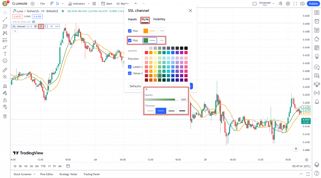
Task: Change the green plot line style
Action: (162, 40)
